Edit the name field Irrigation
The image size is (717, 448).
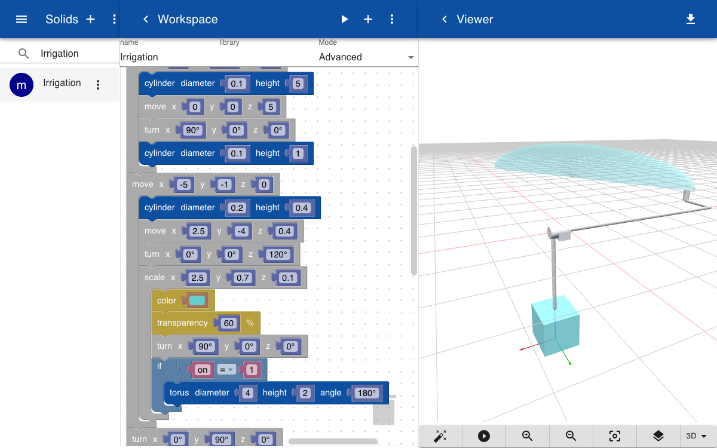(x=169, y=57)
